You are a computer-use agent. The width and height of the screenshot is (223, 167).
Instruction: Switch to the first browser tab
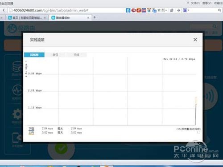pyautogui.click(x=27, y=18)
